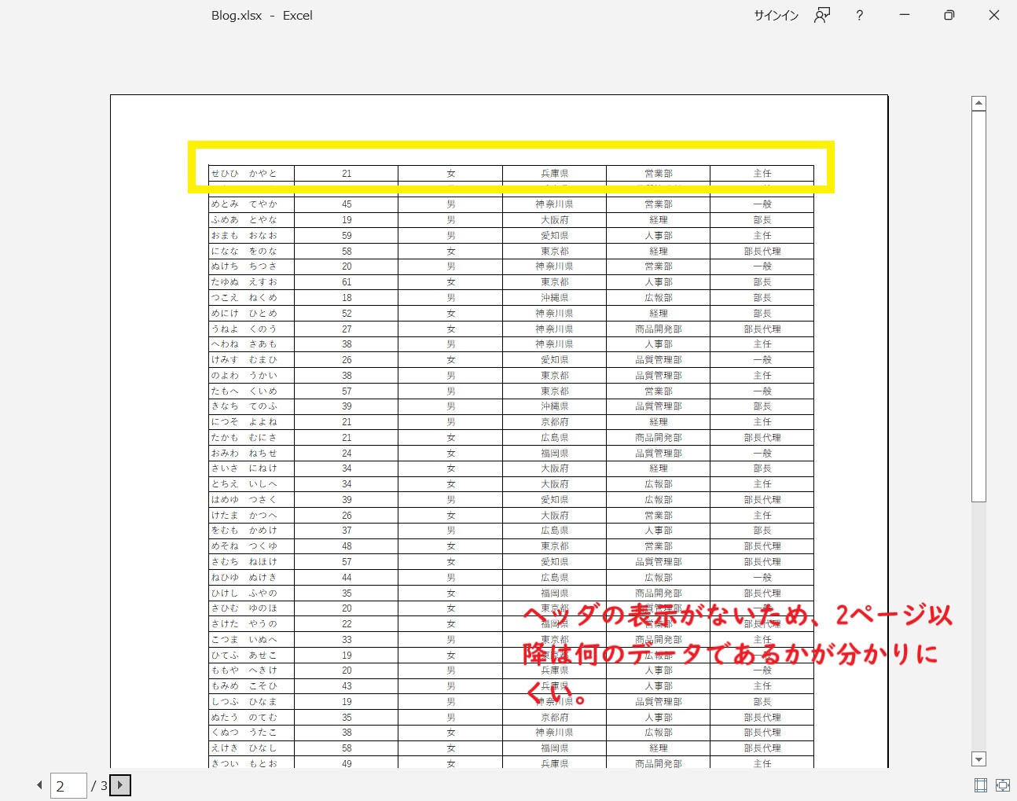The height and width of the screenshot is (801, 1017).
Task: Click the current page number field
Action: tap(68, 785)
